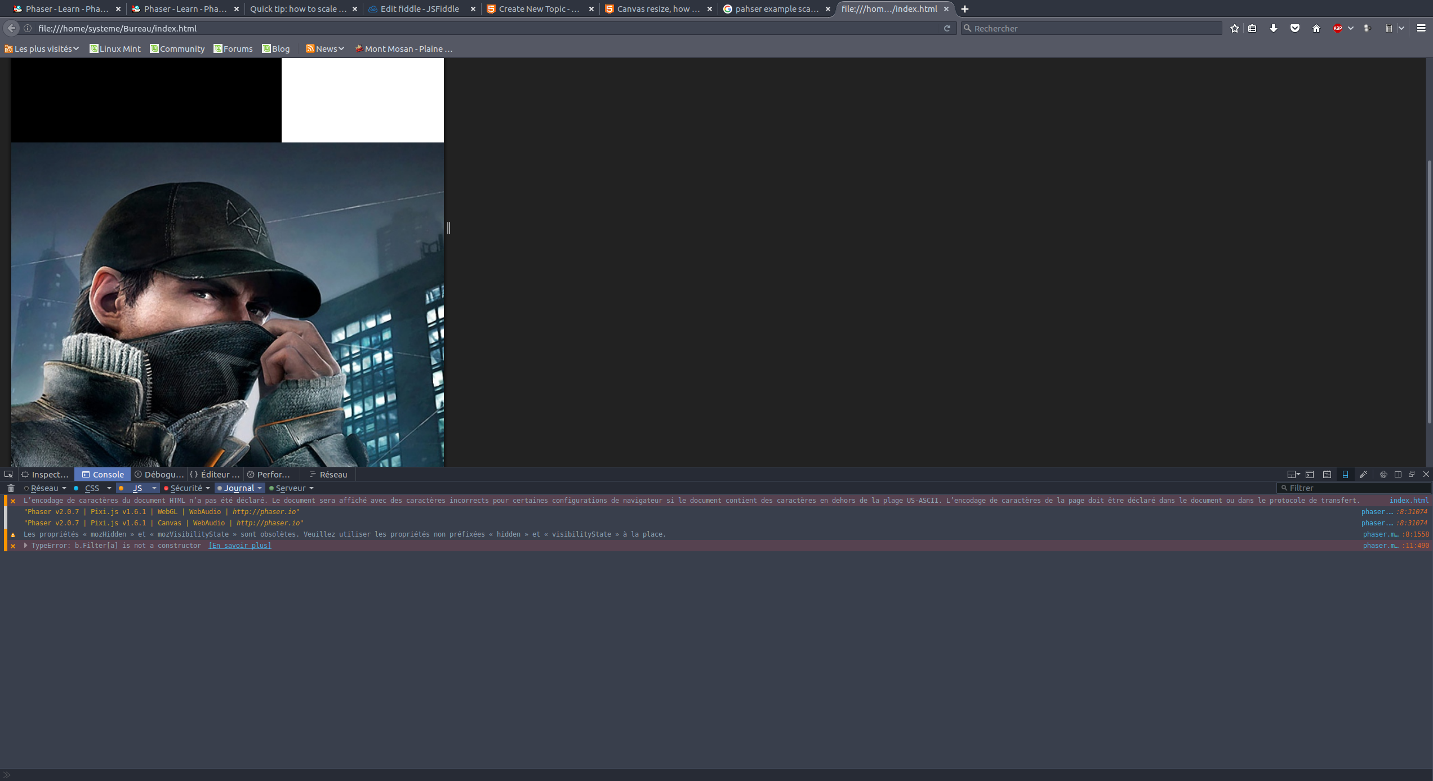The width and height of the screenshot is (1433, 781).
Task: Open Serveur filter dropdown arrow
Action: 311,488
